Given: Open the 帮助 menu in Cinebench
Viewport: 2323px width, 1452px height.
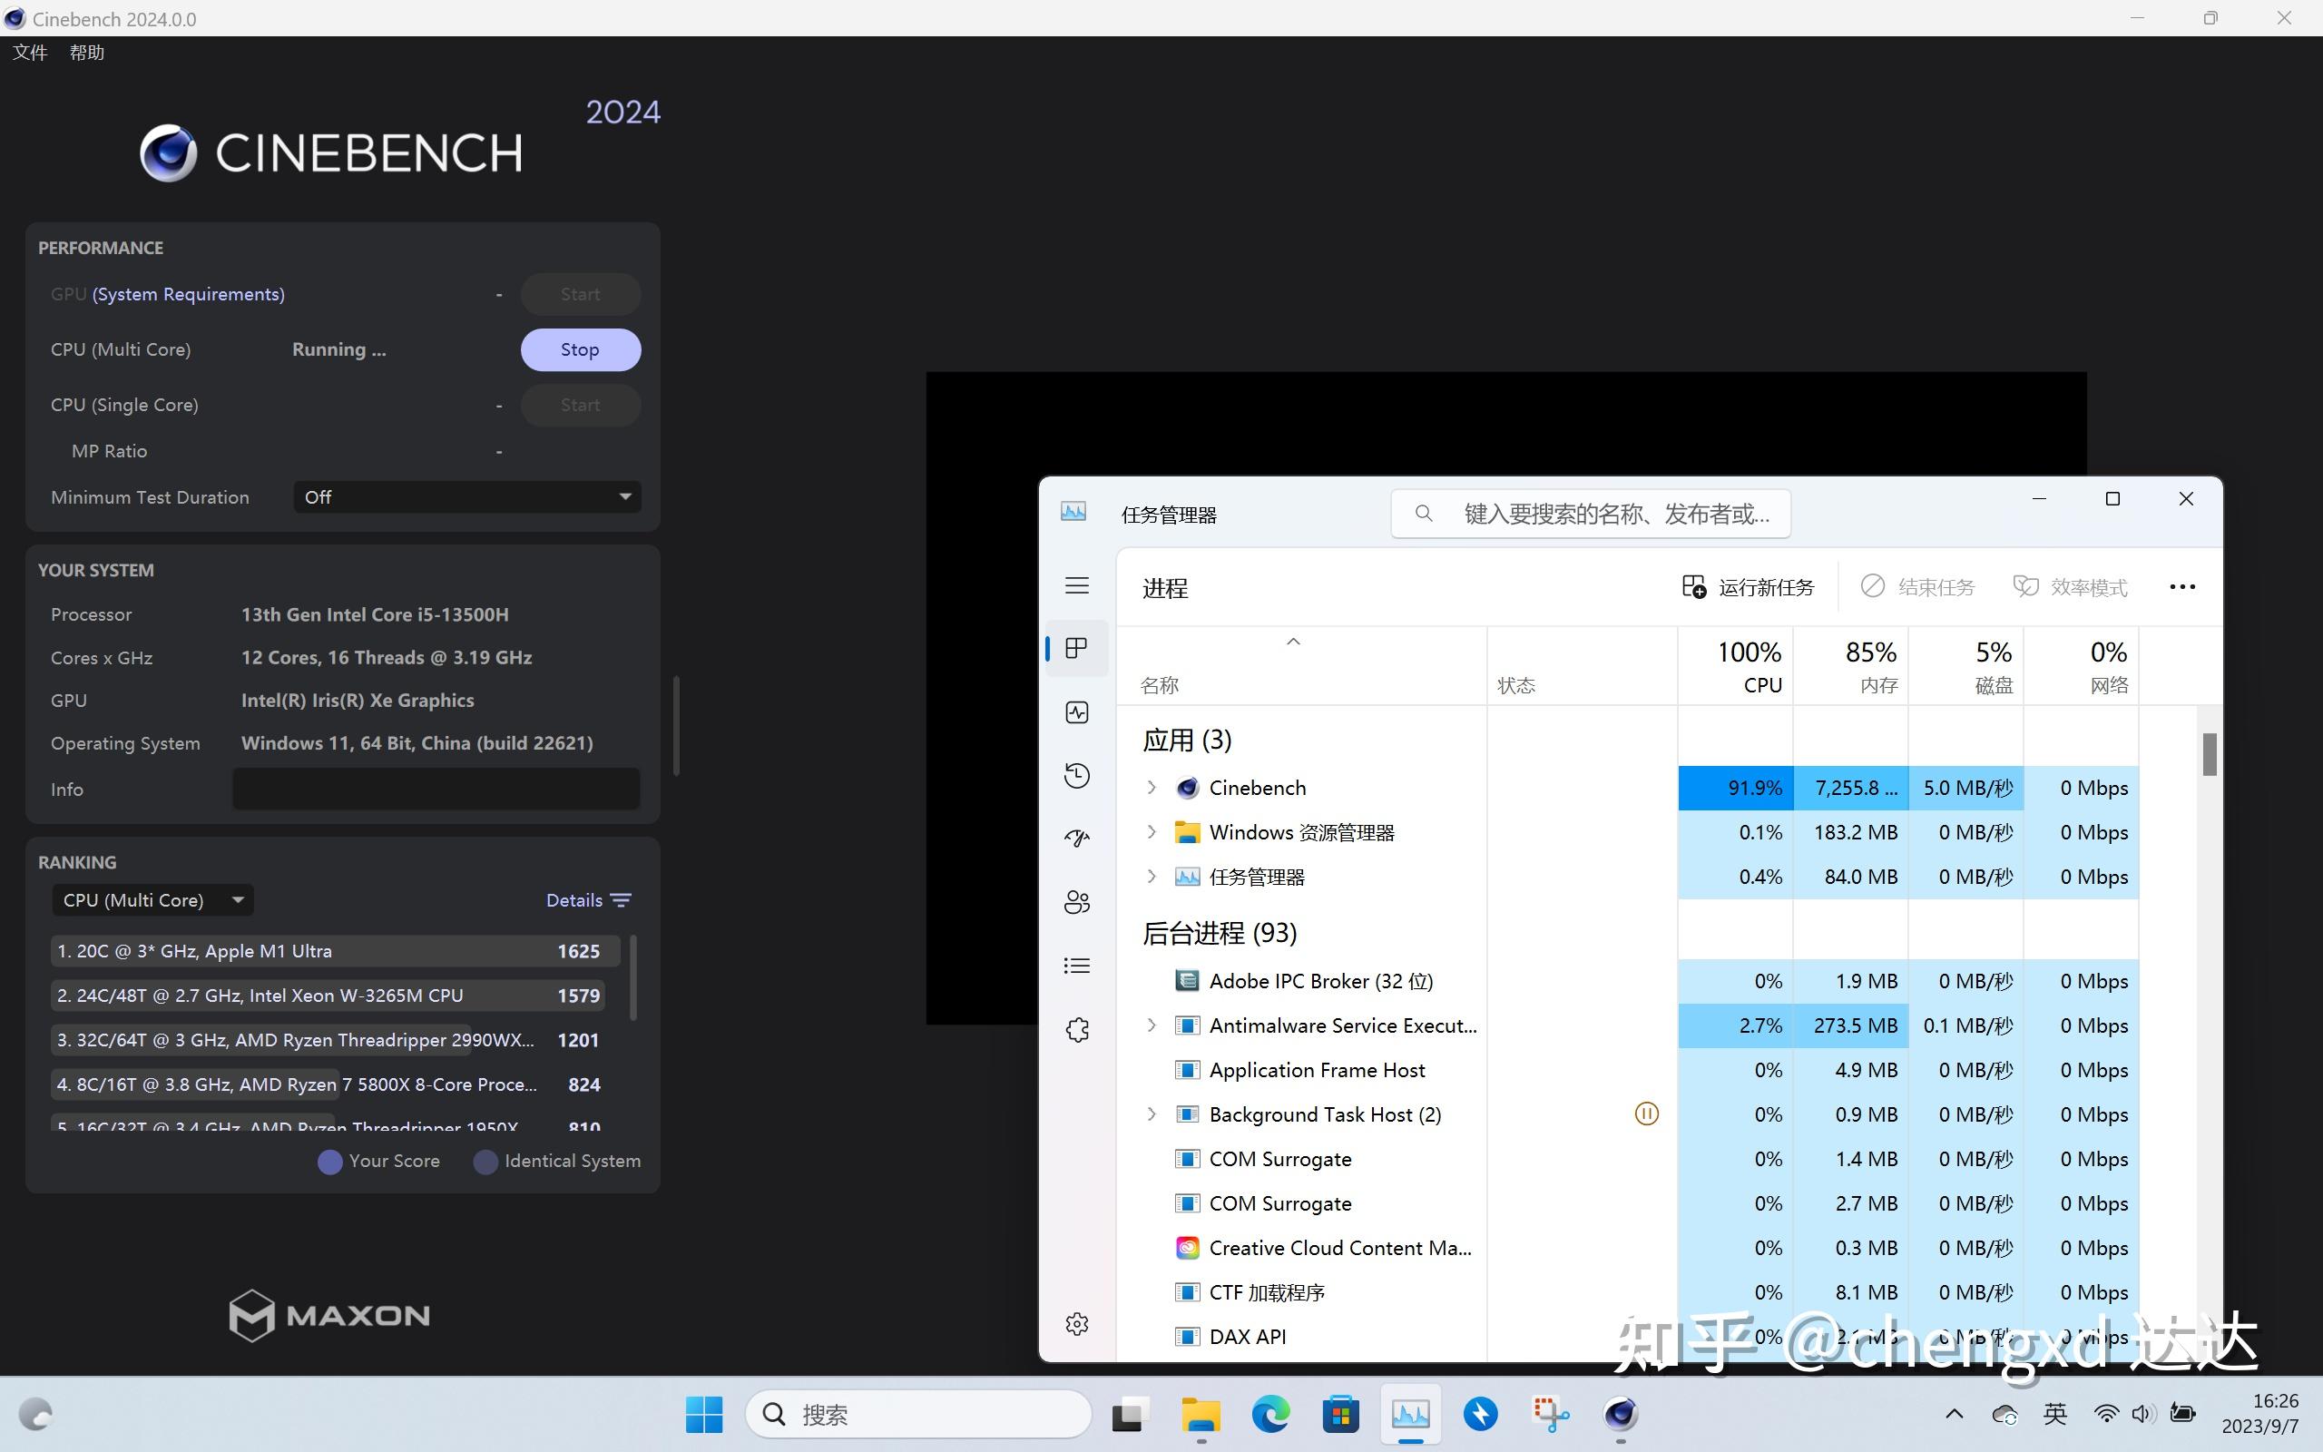Looking at the screenshot, I should [x=85, y=52].
